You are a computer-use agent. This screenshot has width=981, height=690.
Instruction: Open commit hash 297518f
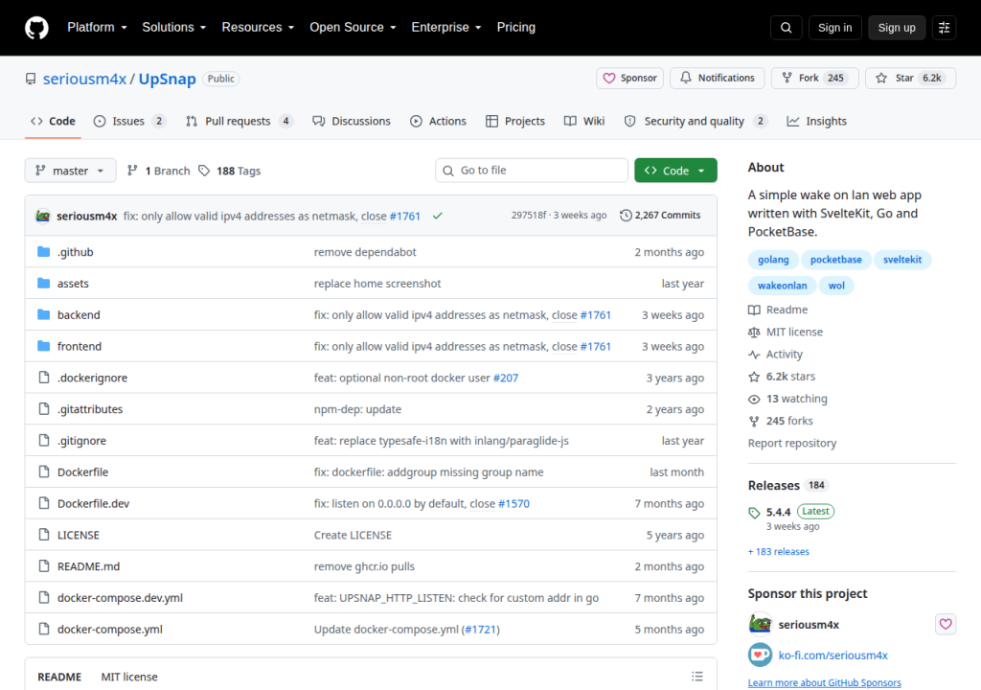pos(528,215)
